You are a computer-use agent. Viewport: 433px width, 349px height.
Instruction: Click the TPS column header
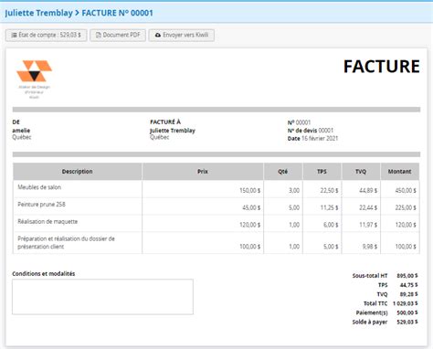click(x=322, y=172)
